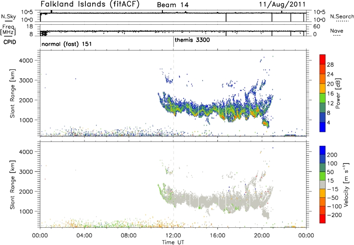Click the 'N.Search' legend label

342,16
